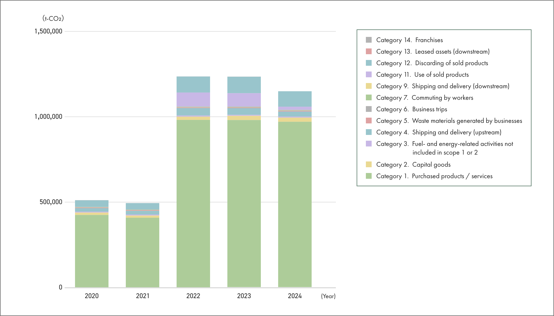This screenshot has height=316, width=554.
Task: Click the 2020 stacked bar green segment
Action: pyautogui.click(x=92, y=251)
